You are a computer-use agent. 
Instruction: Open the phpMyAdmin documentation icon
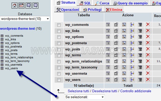coord(28,5)
